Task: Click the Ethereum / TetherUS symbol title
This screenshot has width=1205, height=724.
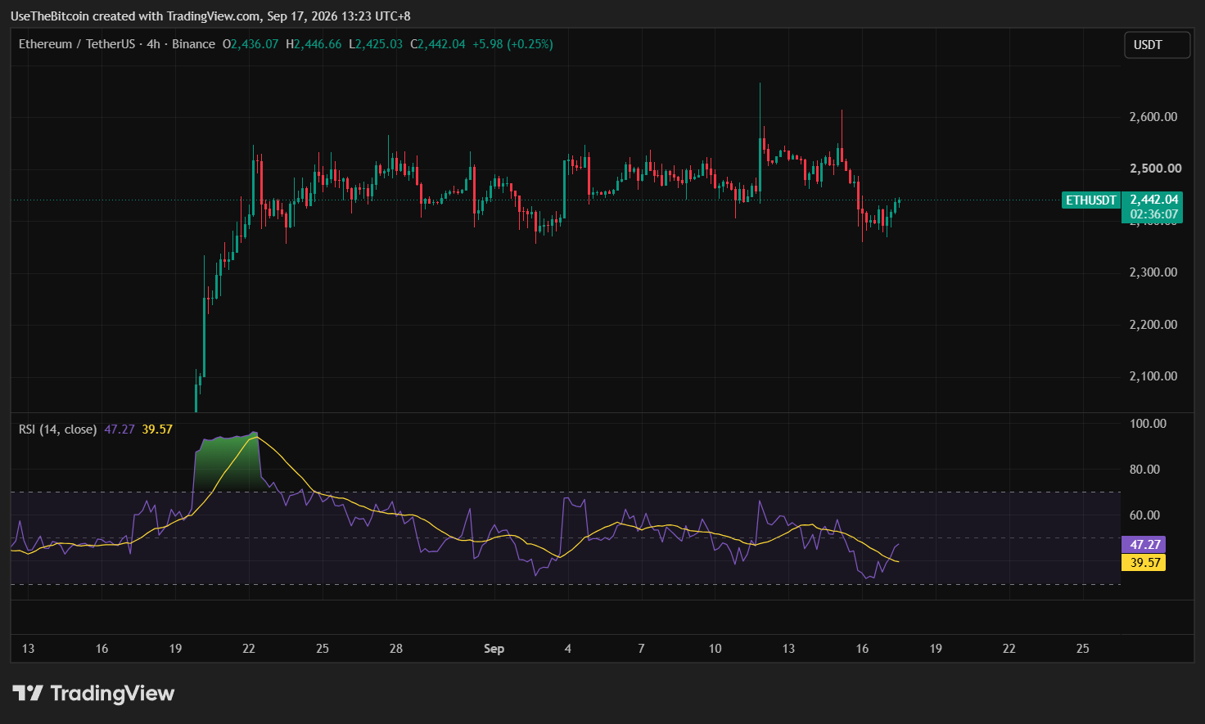Action: coord(77,44)
